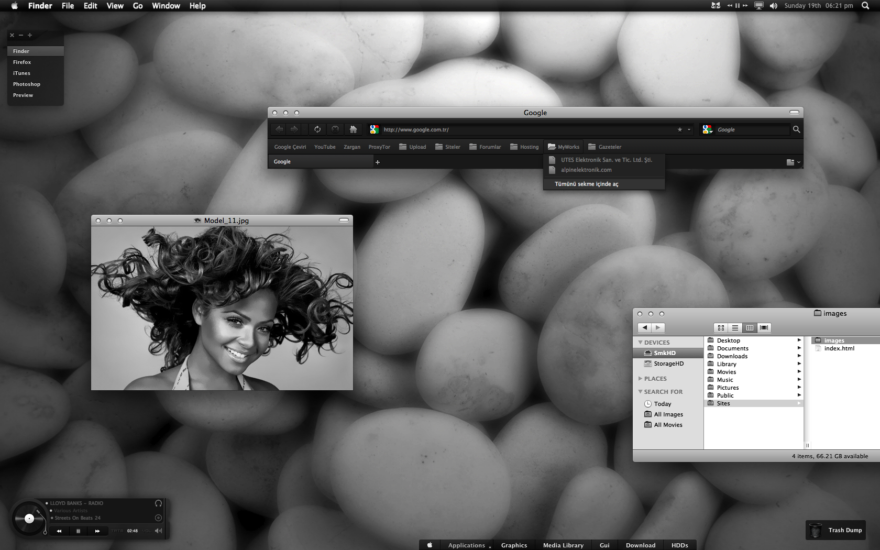Go back in the Finder window
Screen dimensions: 880x550
(x=645, y=327)
